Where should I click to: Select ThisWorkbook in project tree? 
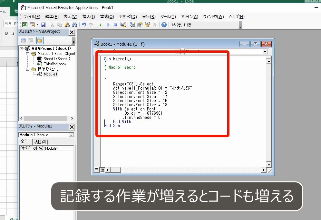click(x=55, y=64)
